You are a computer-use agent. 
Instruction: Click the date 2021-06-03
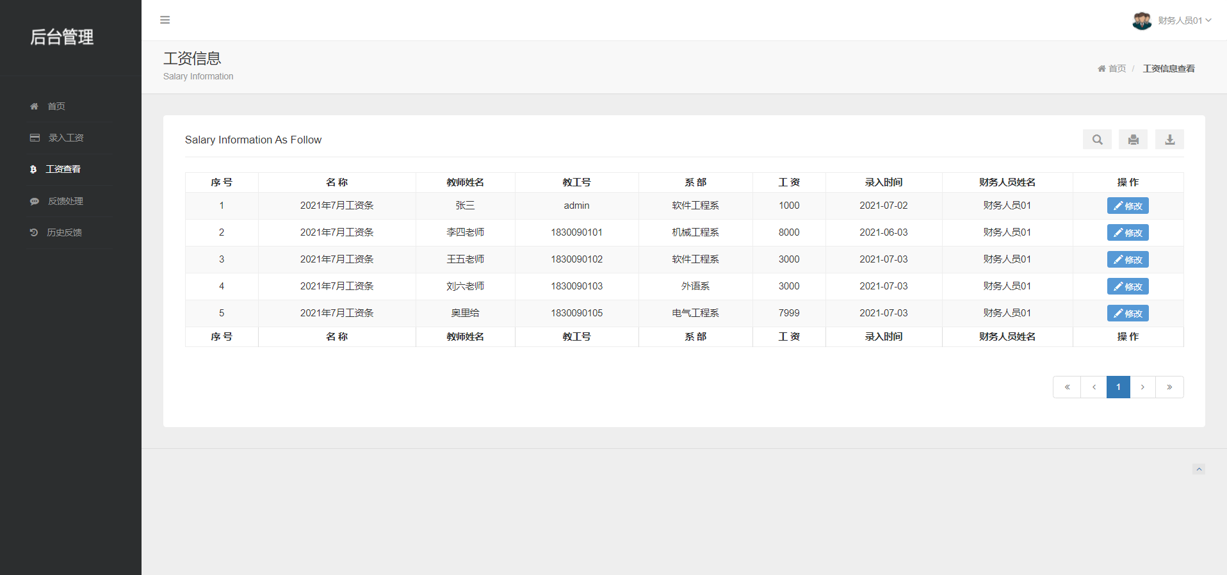[x=884, y=232]
